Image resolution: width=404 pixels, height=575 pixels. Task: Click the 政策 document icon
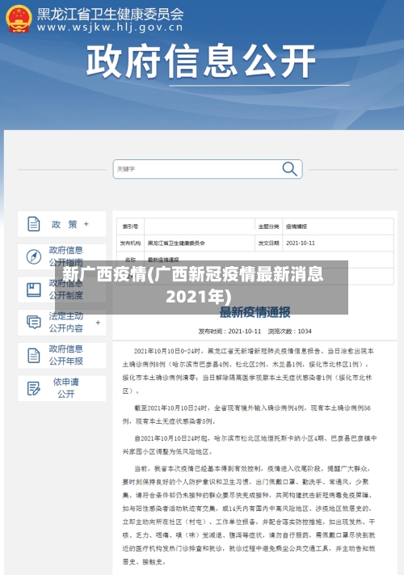pyautogui.click(x=34, y=224)
